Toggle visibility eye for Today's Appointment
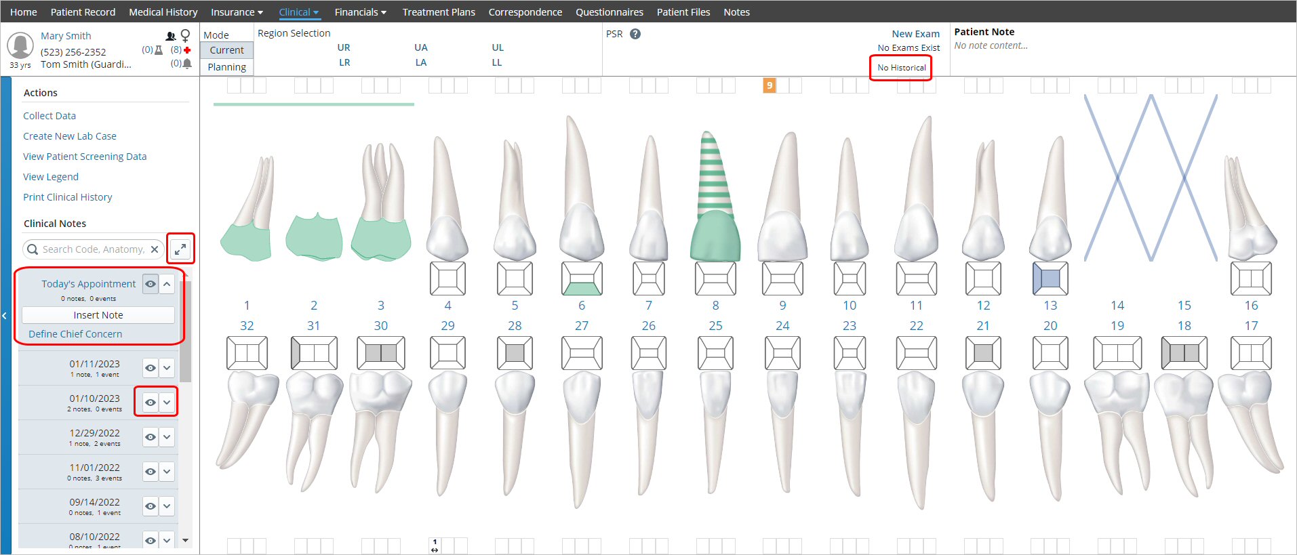1297x555 pixels. (x=151, y=284)
